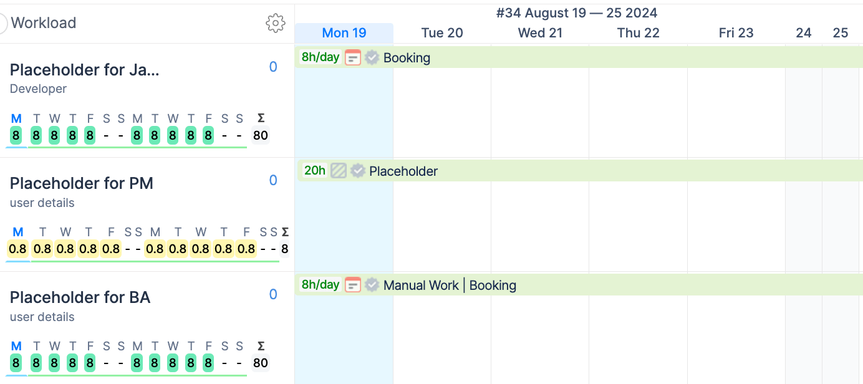Click the 80 total for Placeholder for BA
This screenshot has width=863, height=384.
point(261,363)
